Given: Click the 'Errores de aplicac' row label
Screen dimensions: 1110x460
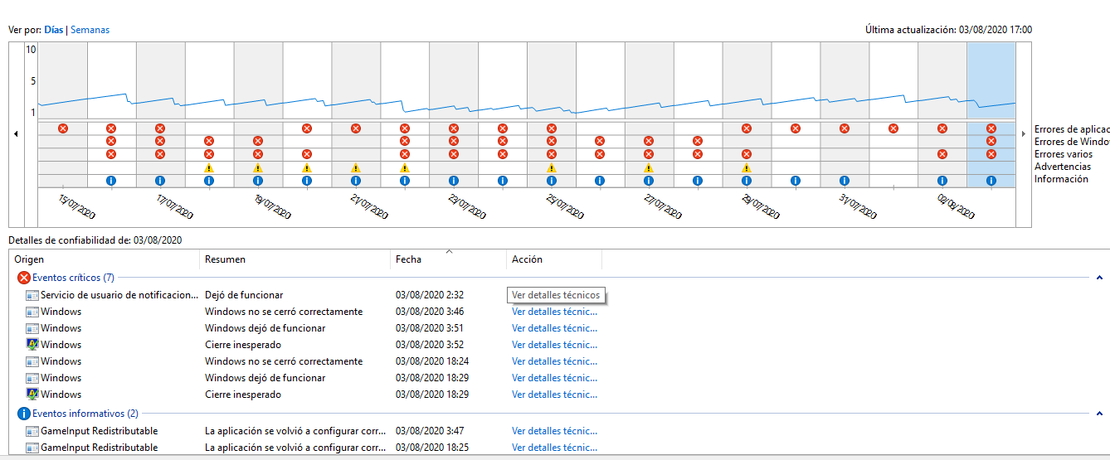Looking at the screenshot, I should (x=1072, y=129).
